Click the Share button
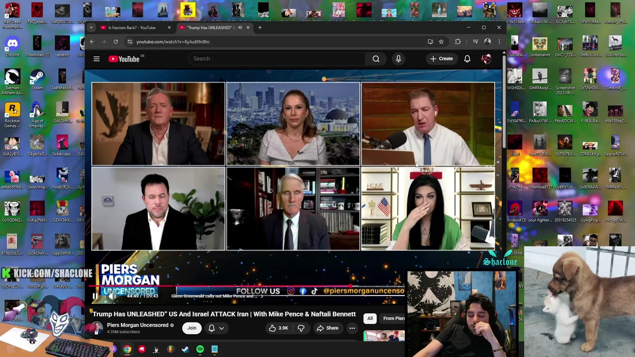 [x=327, y=328]
